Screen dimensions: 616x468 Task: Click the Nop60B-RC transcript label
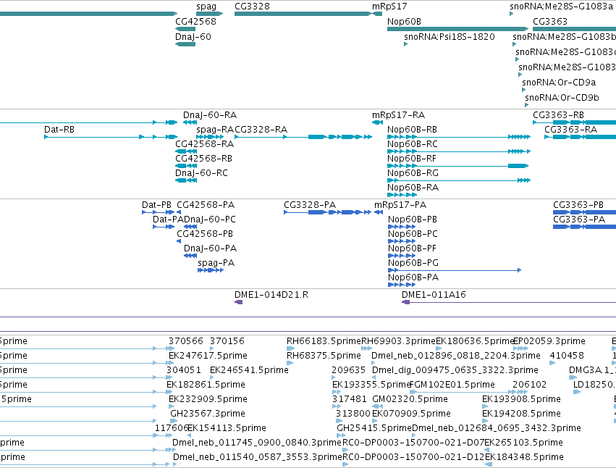click(x=412, y=144)
